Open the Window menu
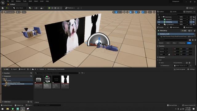The image size is (197, 111). 18,1
